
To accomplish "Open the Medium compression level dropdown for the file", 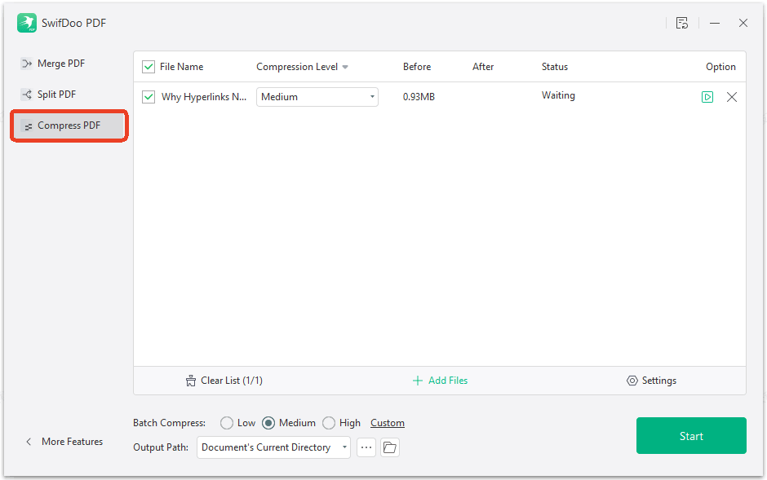I will tap(317, 97).
